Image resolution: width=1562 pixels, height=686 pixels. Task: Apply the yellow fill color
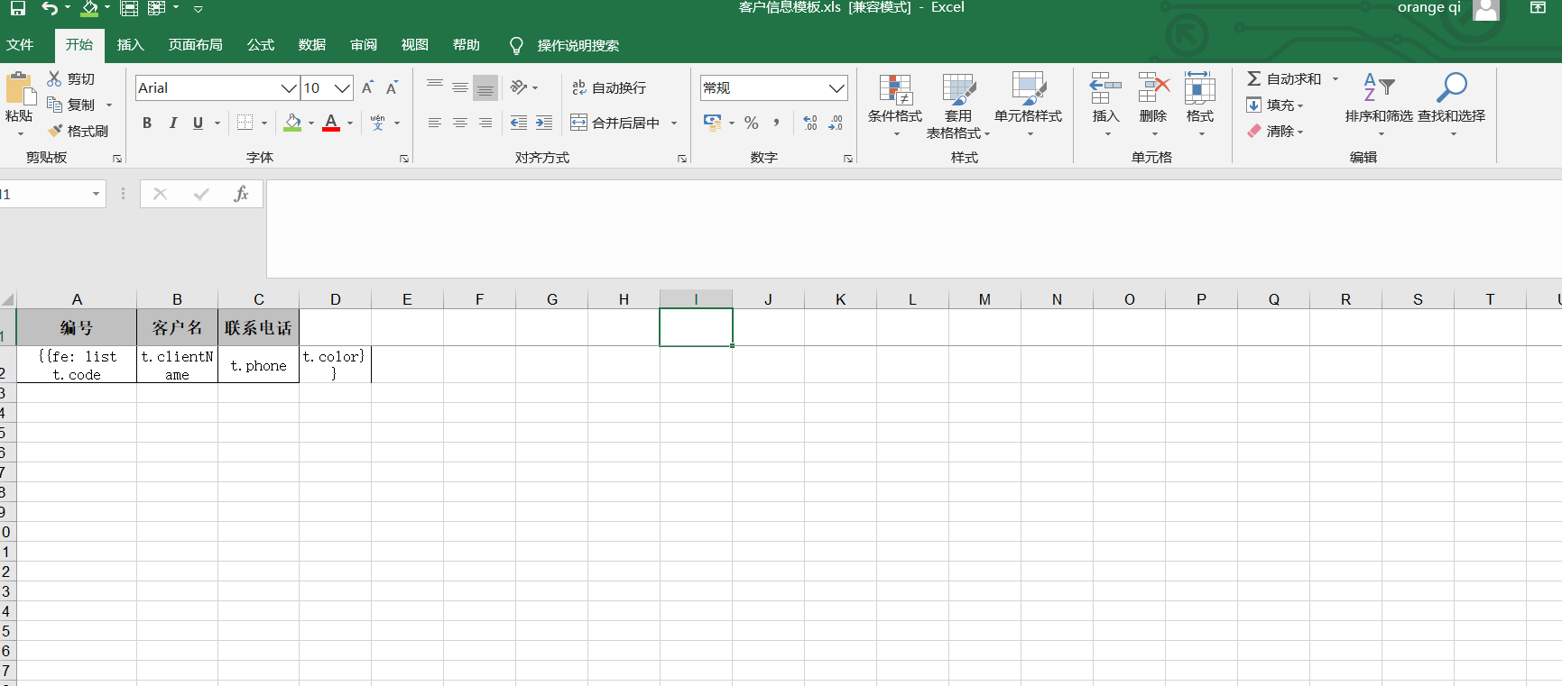coord(292,123)
